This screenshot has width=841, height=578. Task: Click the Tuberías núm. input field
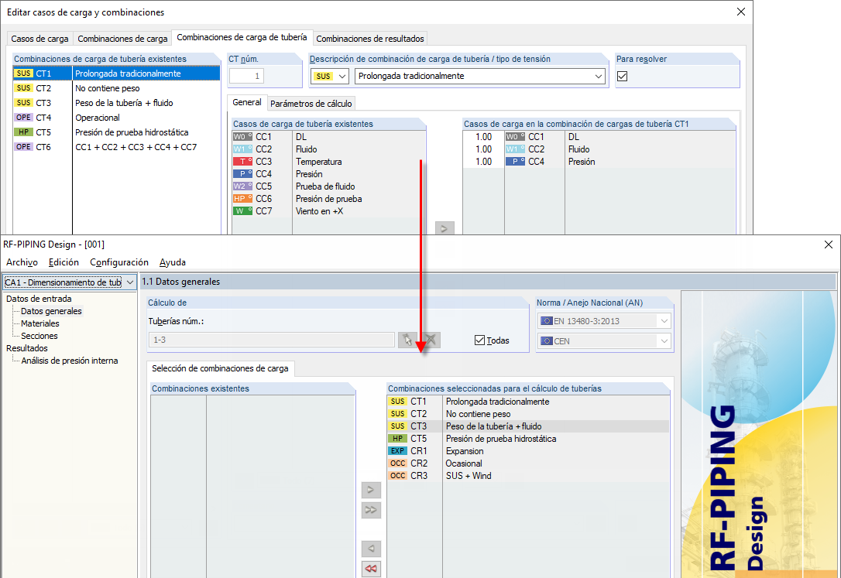pos(271,340)
